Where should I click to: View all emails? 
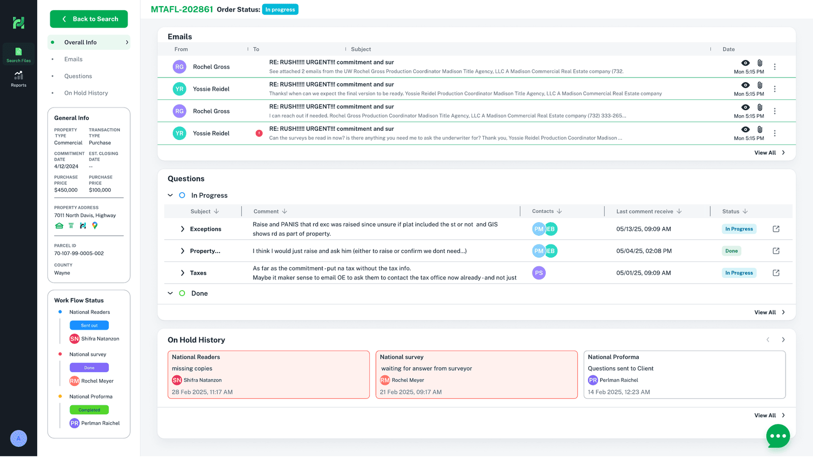click(x=770, y=153)
